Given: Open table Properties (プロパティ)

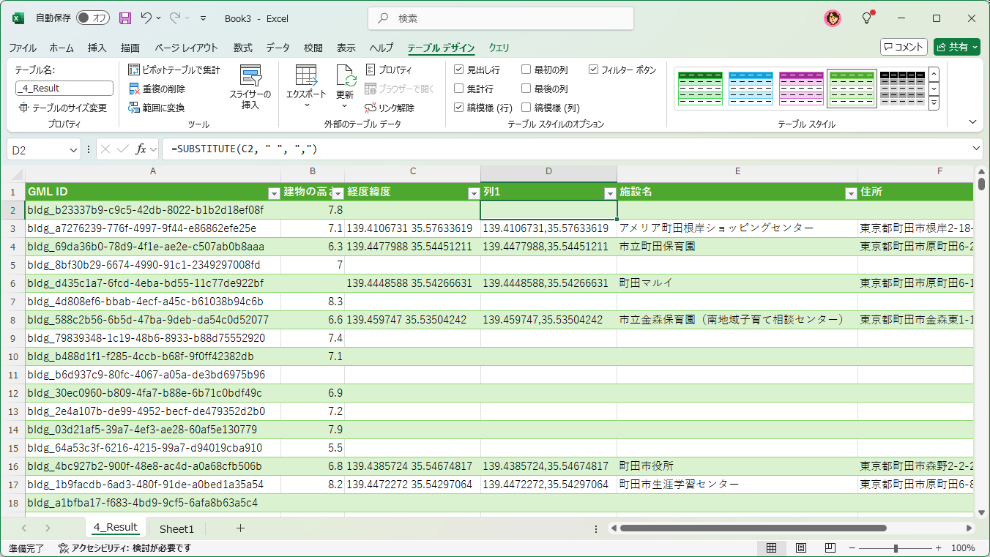Looking at the screenshot, I should click(389, 70).
